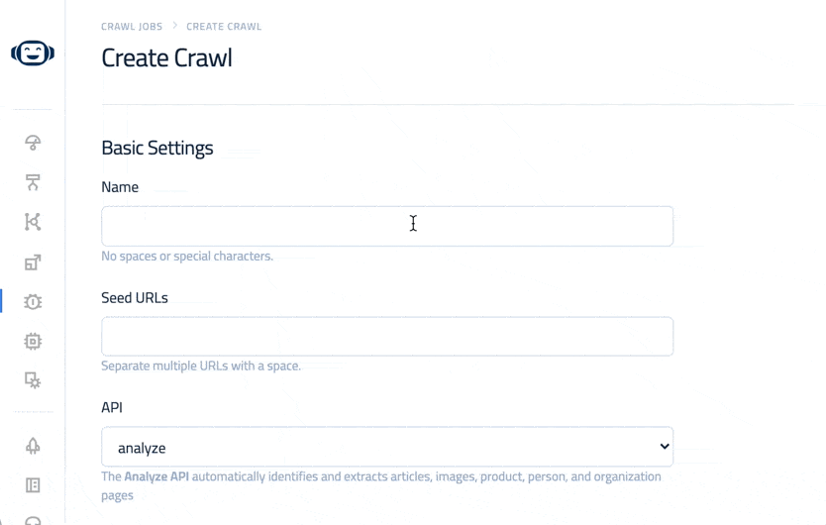The height and width of the screenshot is (525, 826).
Task: Open the umbrella icon in sidebar
Action: click(33, 143)
